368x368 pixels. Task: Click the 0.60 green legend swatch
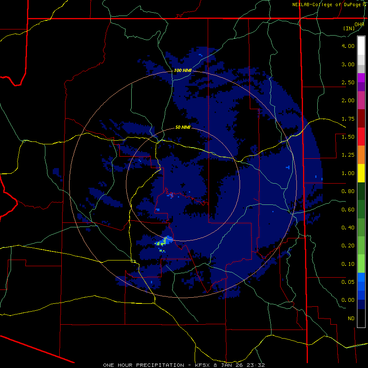361,209
